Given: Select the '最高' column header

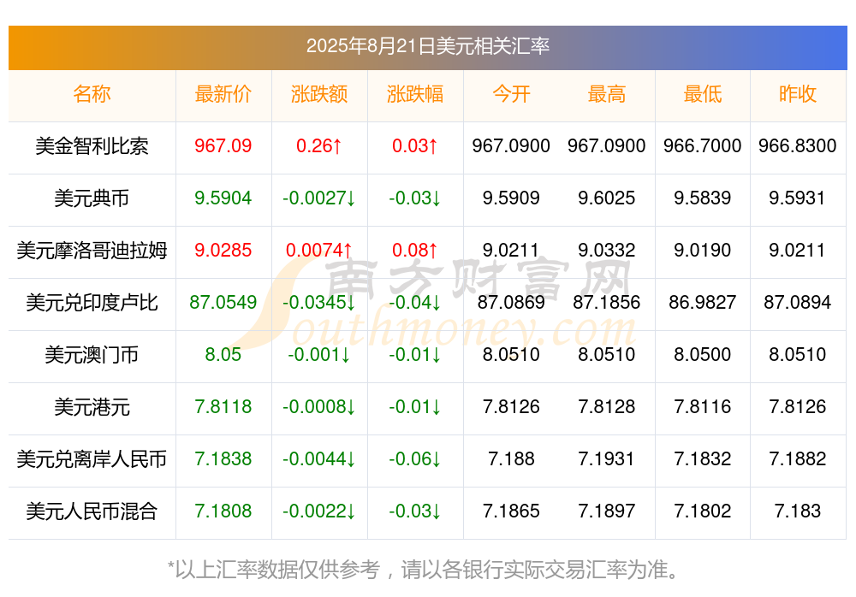Looking at the screenshot, I should 607,94.
